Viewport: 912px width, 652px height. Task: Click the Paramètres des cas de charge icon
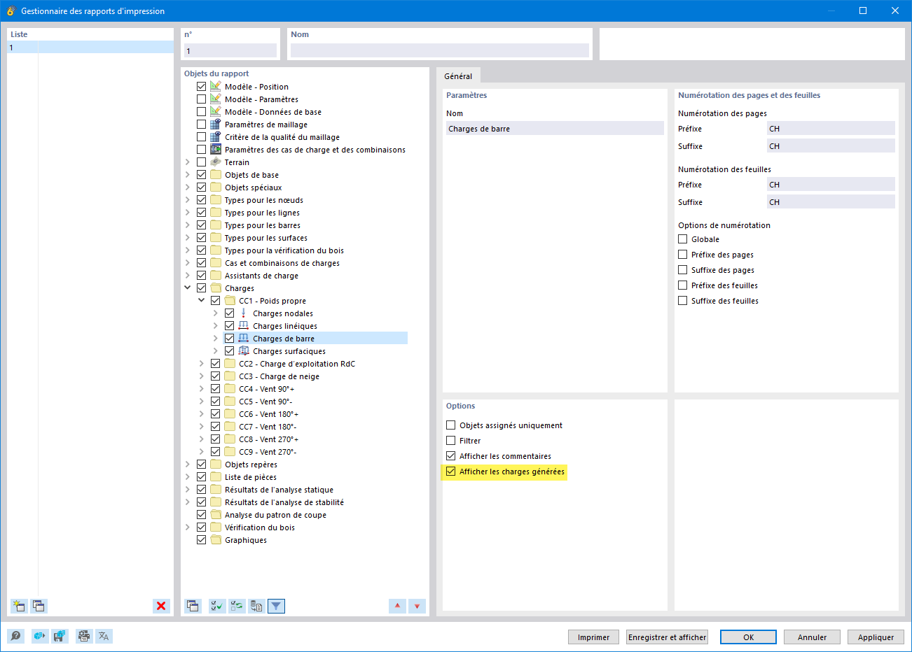click(x=216, y=150)
